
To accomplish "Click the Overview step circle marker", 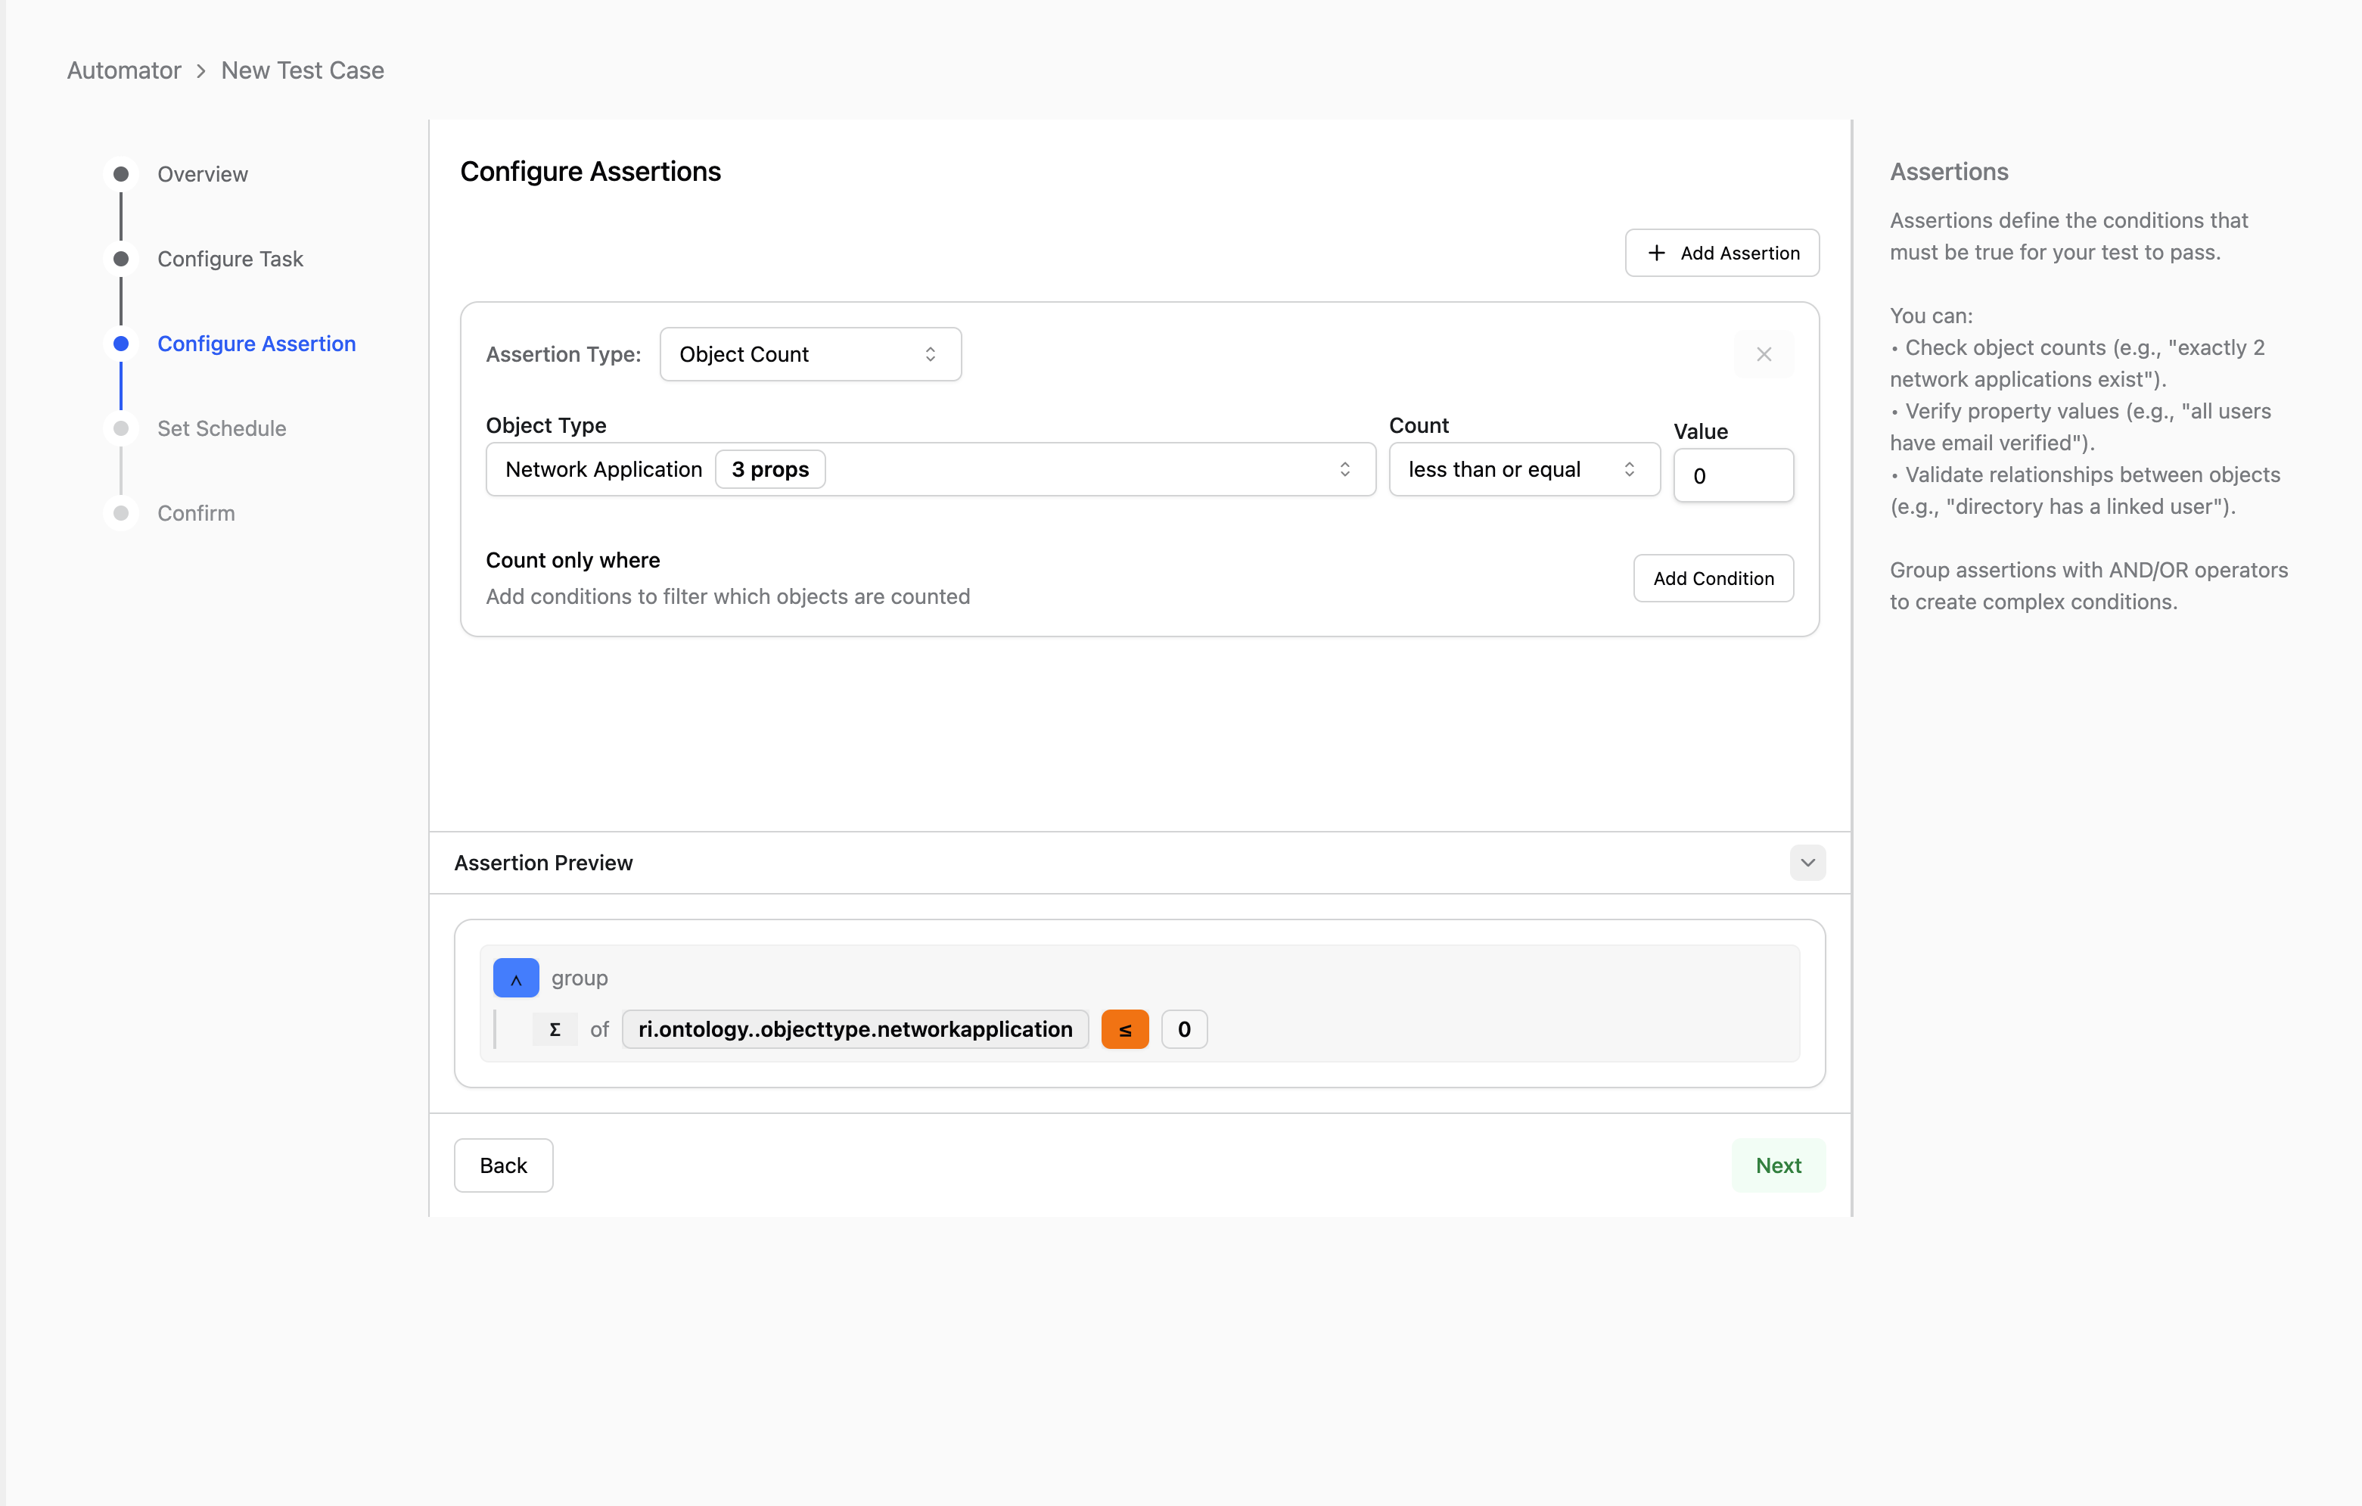I will tap(120, 175).
